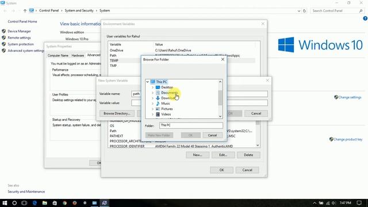Expand the Documents folder node
Viewport: 368px width, 207px height.
click(152, 93)
